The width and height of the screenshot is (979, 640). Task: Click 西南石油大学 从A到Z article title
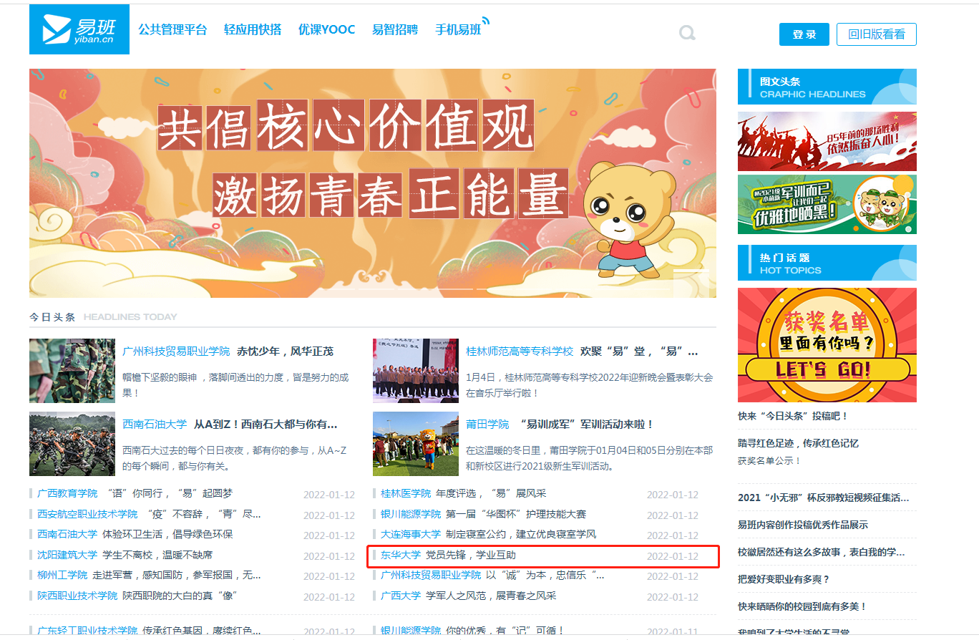tap(266, 425)
